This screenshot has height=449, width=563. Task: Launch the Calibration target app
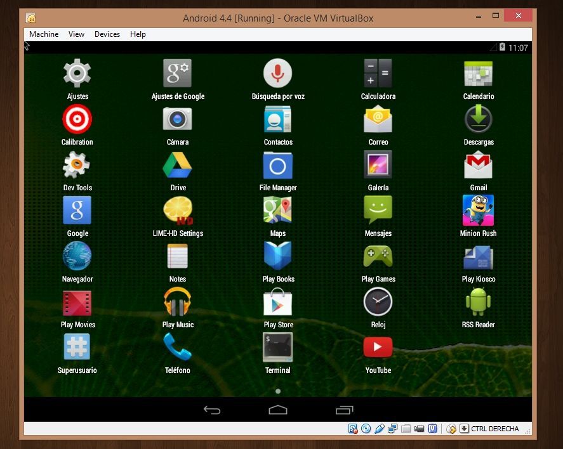tap(77, 119)
